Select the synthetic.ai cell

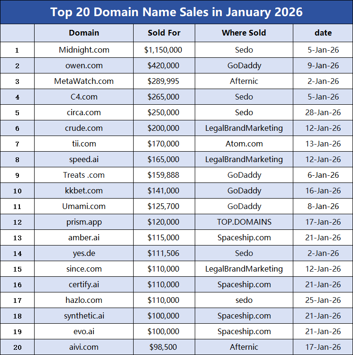point(84,315)
